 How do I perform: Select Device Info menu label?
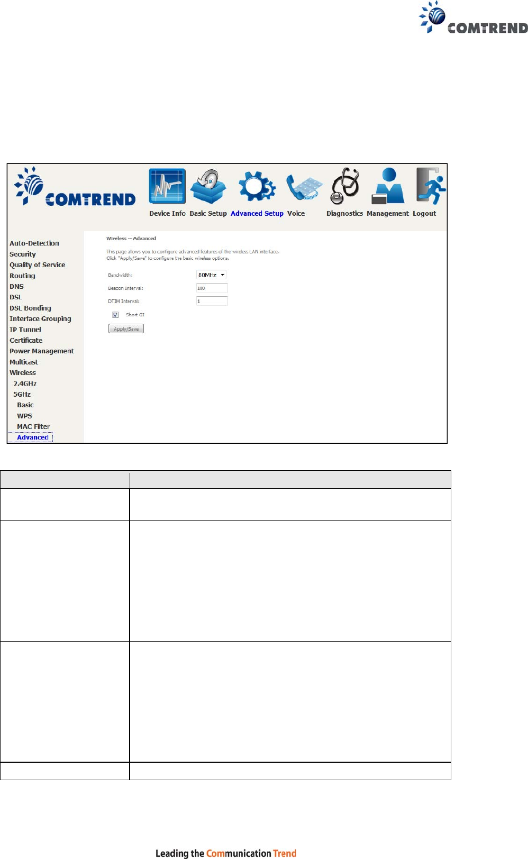(167, 214)
